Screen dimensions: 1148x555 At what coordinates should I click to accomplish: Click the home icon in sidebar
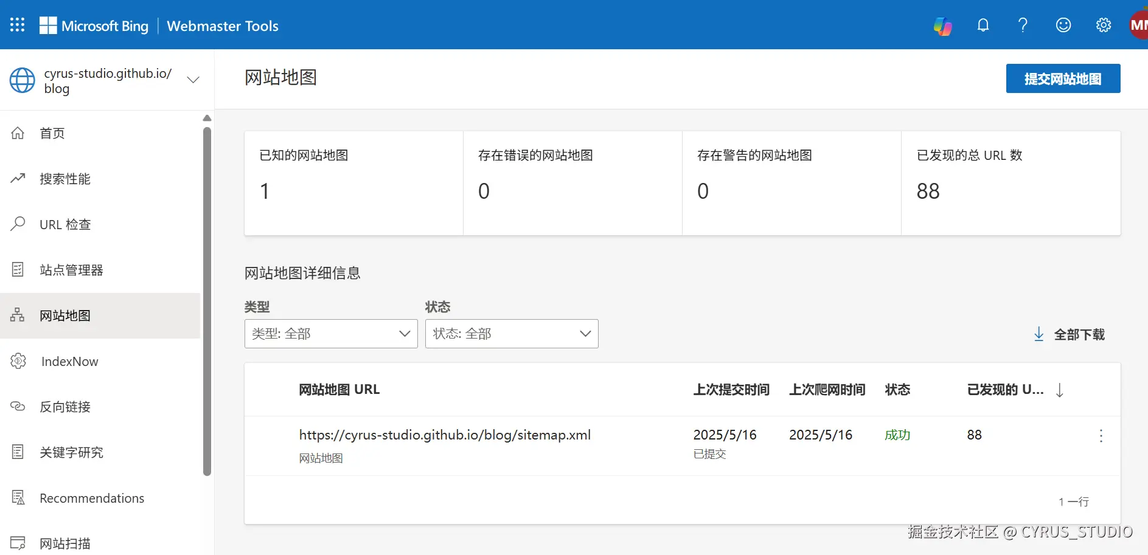[x=18, y=133]
